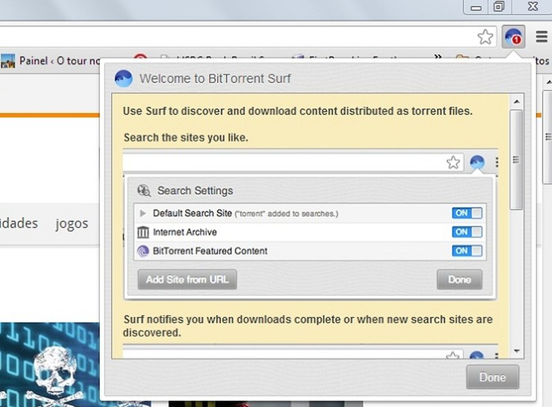Restore down the Chrome window
552x407 pixels.
point(499,6)
